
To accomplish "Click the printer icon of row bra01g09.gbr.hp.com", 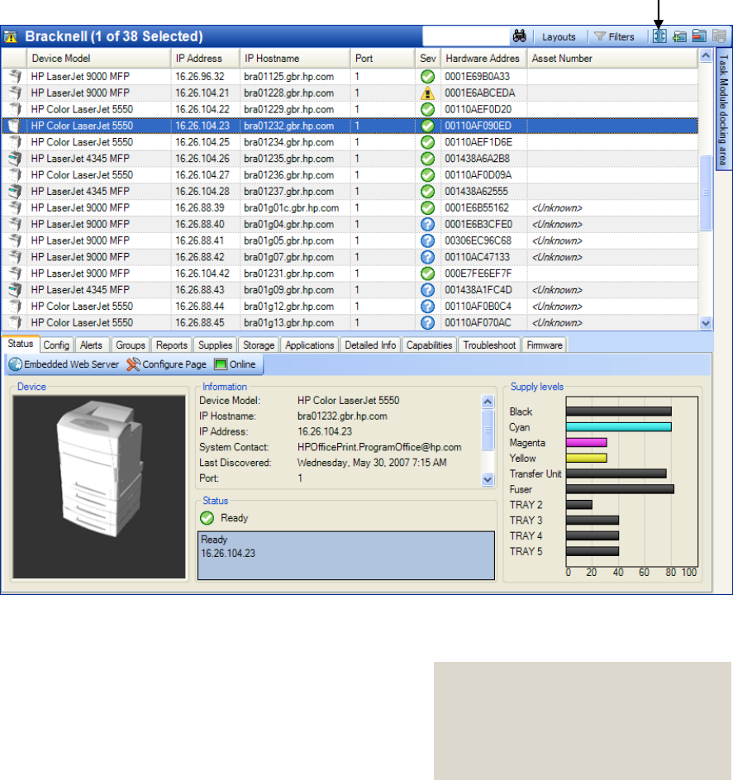I will [15, 290].
